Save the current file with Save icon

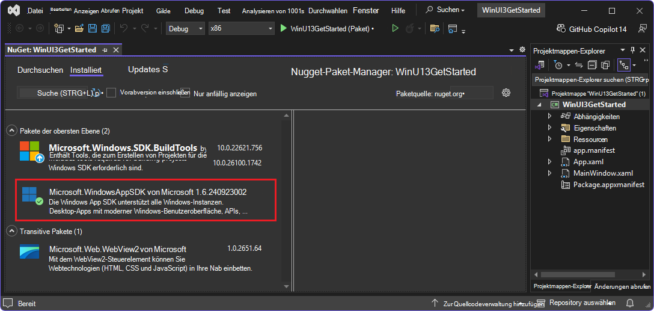(93, 29)
